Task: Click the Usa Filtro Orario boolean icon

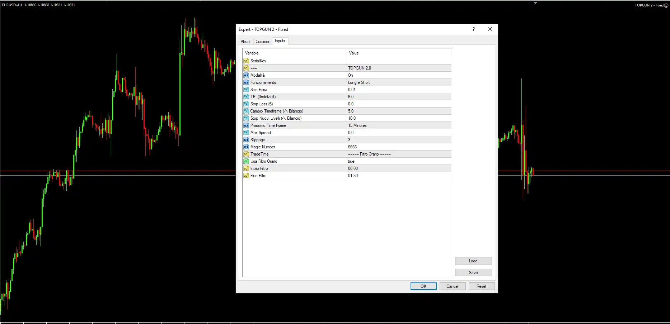Action: coord(246,161)
